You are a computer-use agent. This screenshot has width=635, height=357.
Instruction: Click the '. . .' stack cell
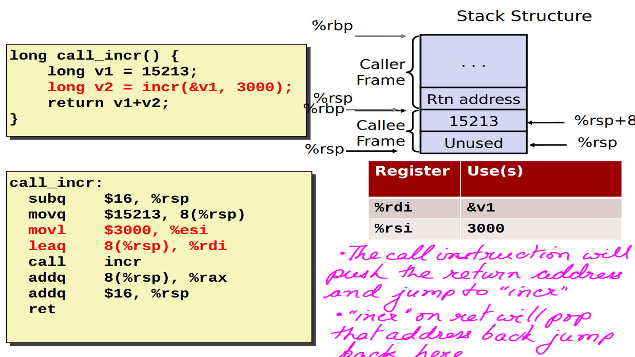pos(474,61)
